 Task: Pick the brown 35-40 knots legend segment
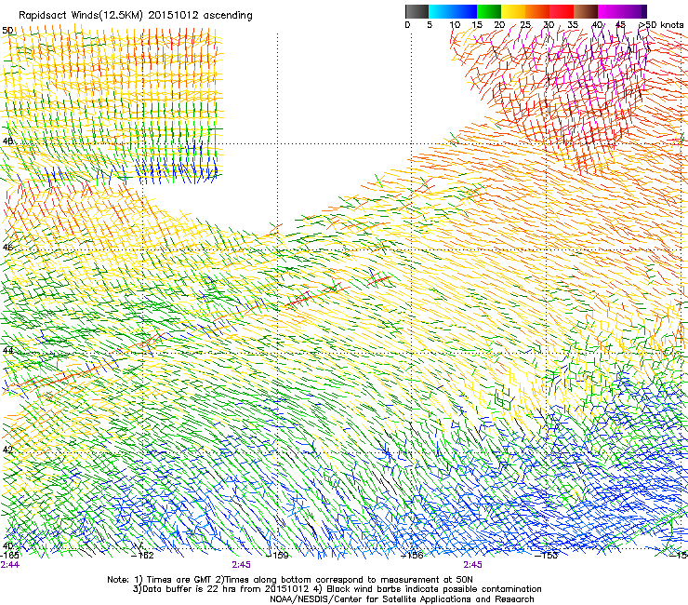click(x=586, y=11)
